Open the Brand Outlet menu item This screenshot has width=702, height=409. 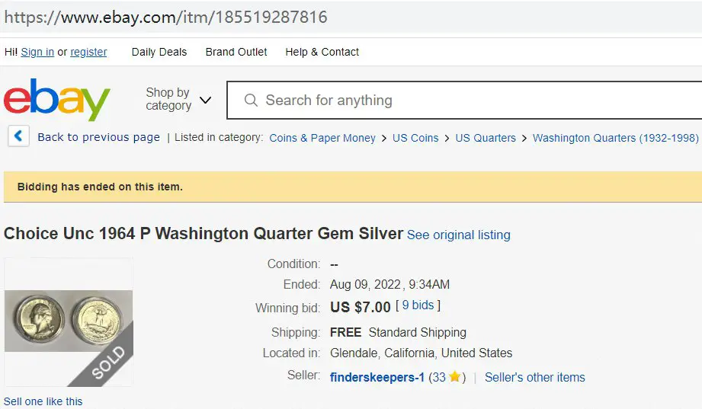tap(236, 52)
